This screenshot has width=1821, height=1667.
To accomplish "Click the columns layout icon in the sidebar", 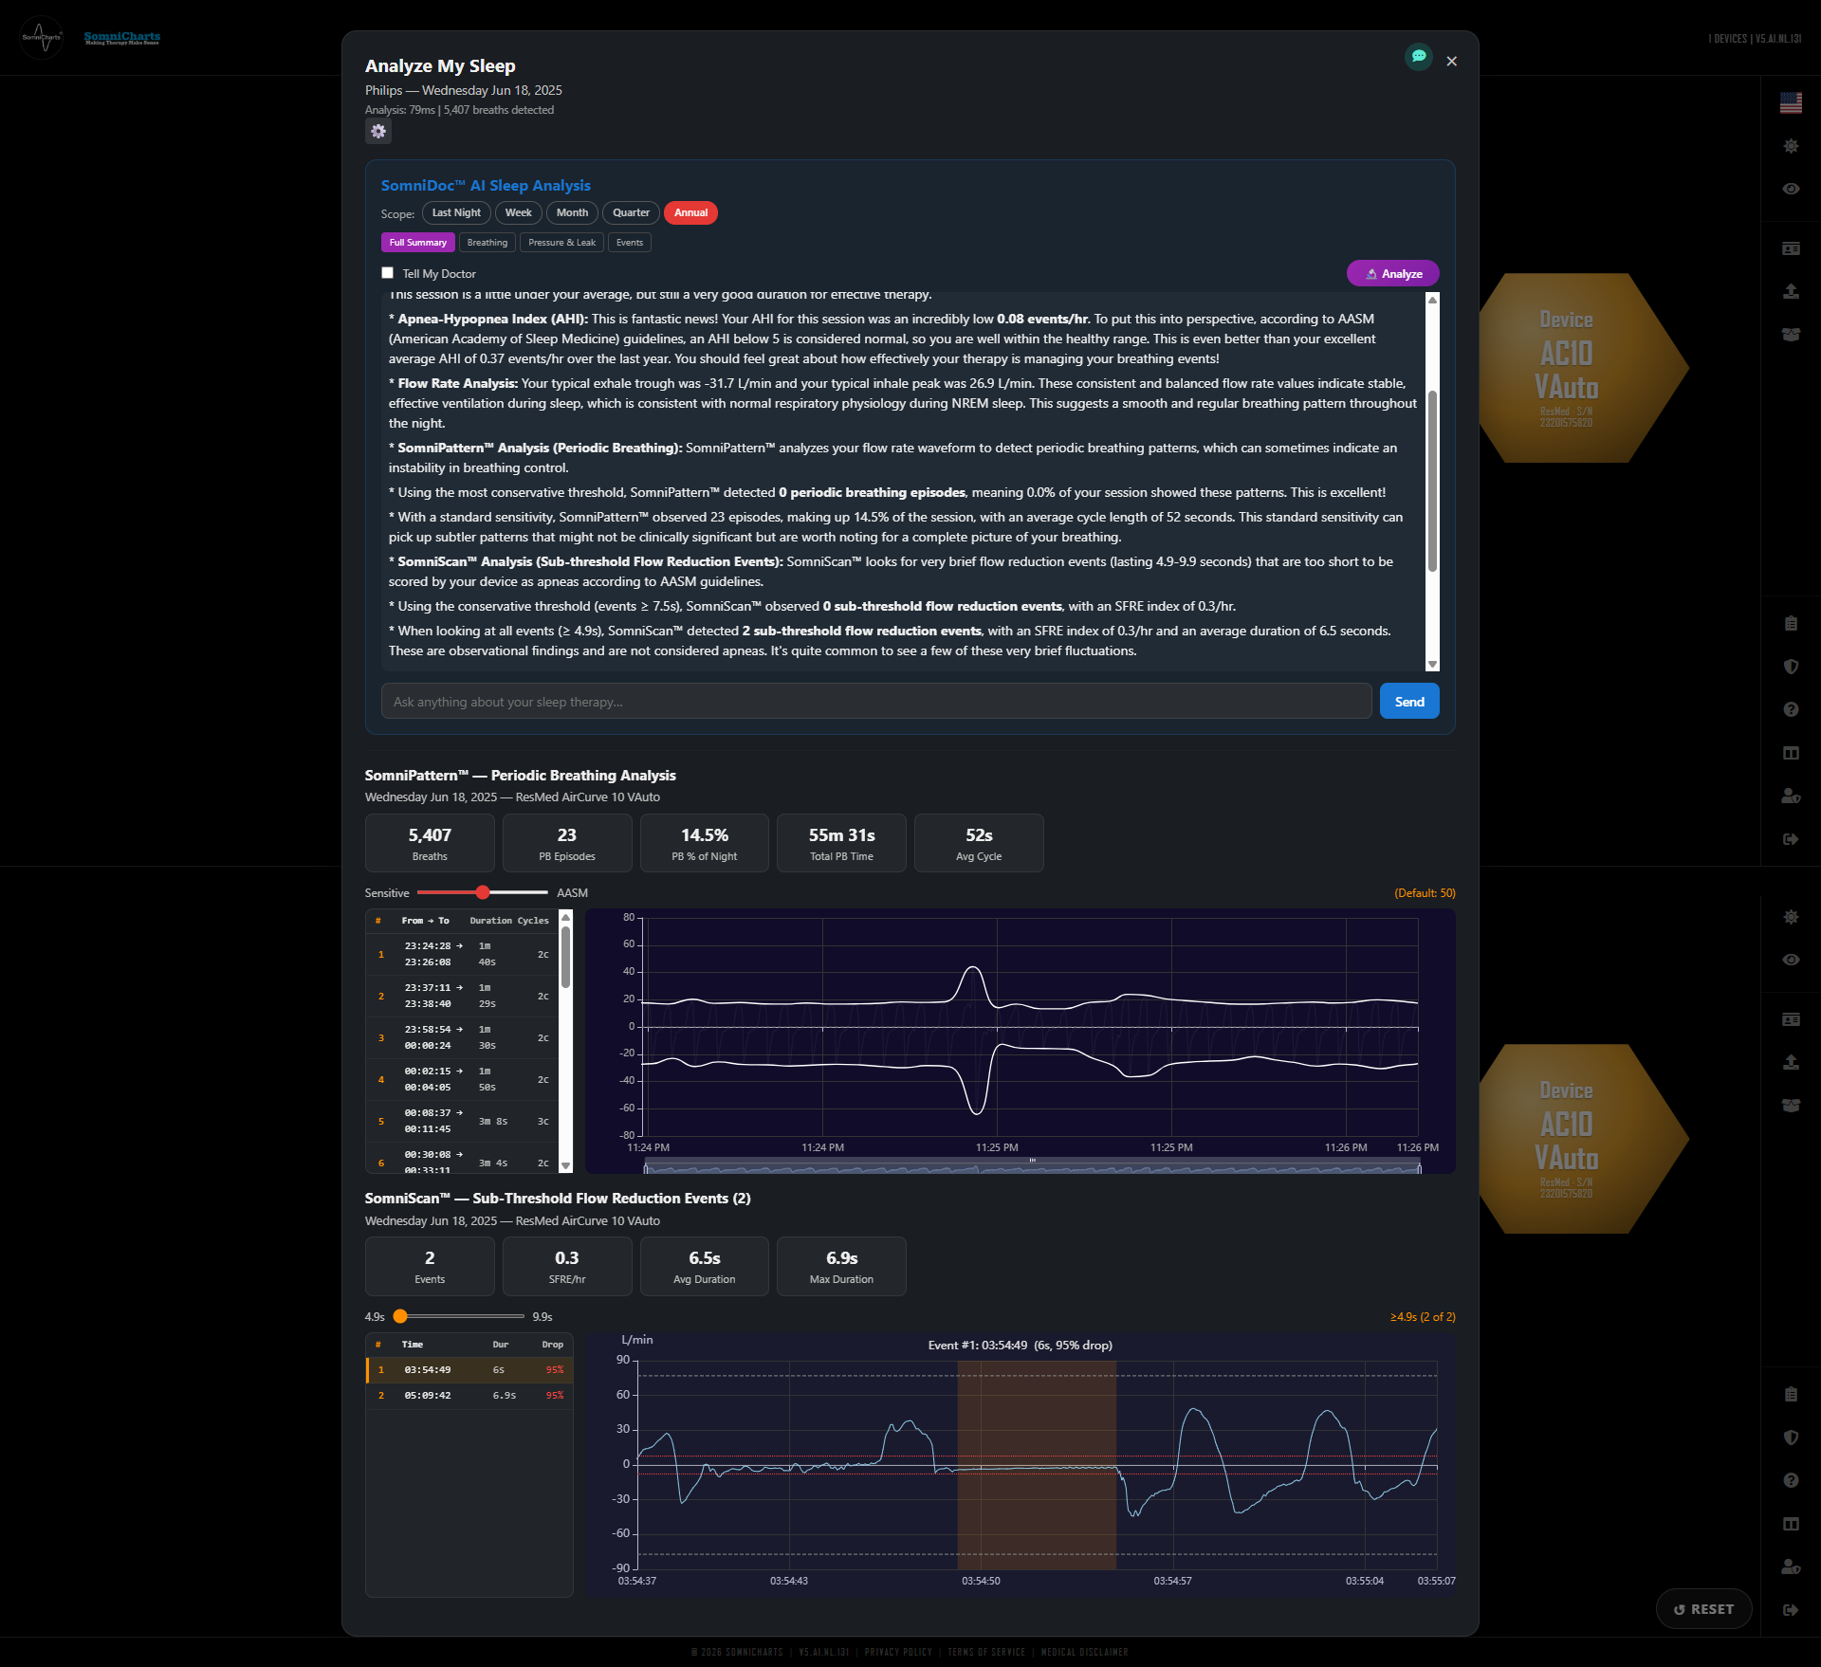I will tap(1791, 752).
